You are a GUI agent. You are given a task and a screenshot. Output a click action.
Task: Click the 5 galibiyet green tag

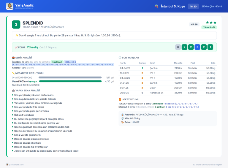pyautogui.click(x=57, y=62)
